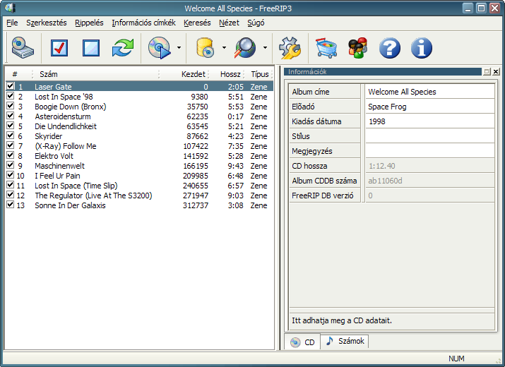Open the Szerkesztés menu
The image size is (505, 367).
point(47,23)
